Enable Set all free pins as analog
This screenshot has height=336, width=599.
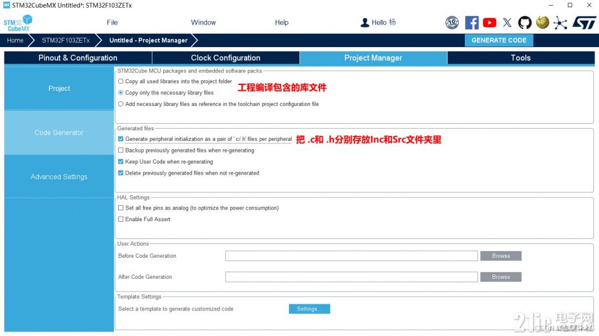tap(121, 208)
